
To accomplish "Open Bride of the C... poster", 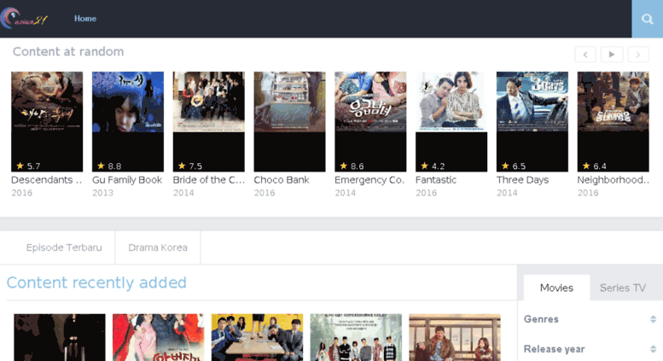I will 208,122.
